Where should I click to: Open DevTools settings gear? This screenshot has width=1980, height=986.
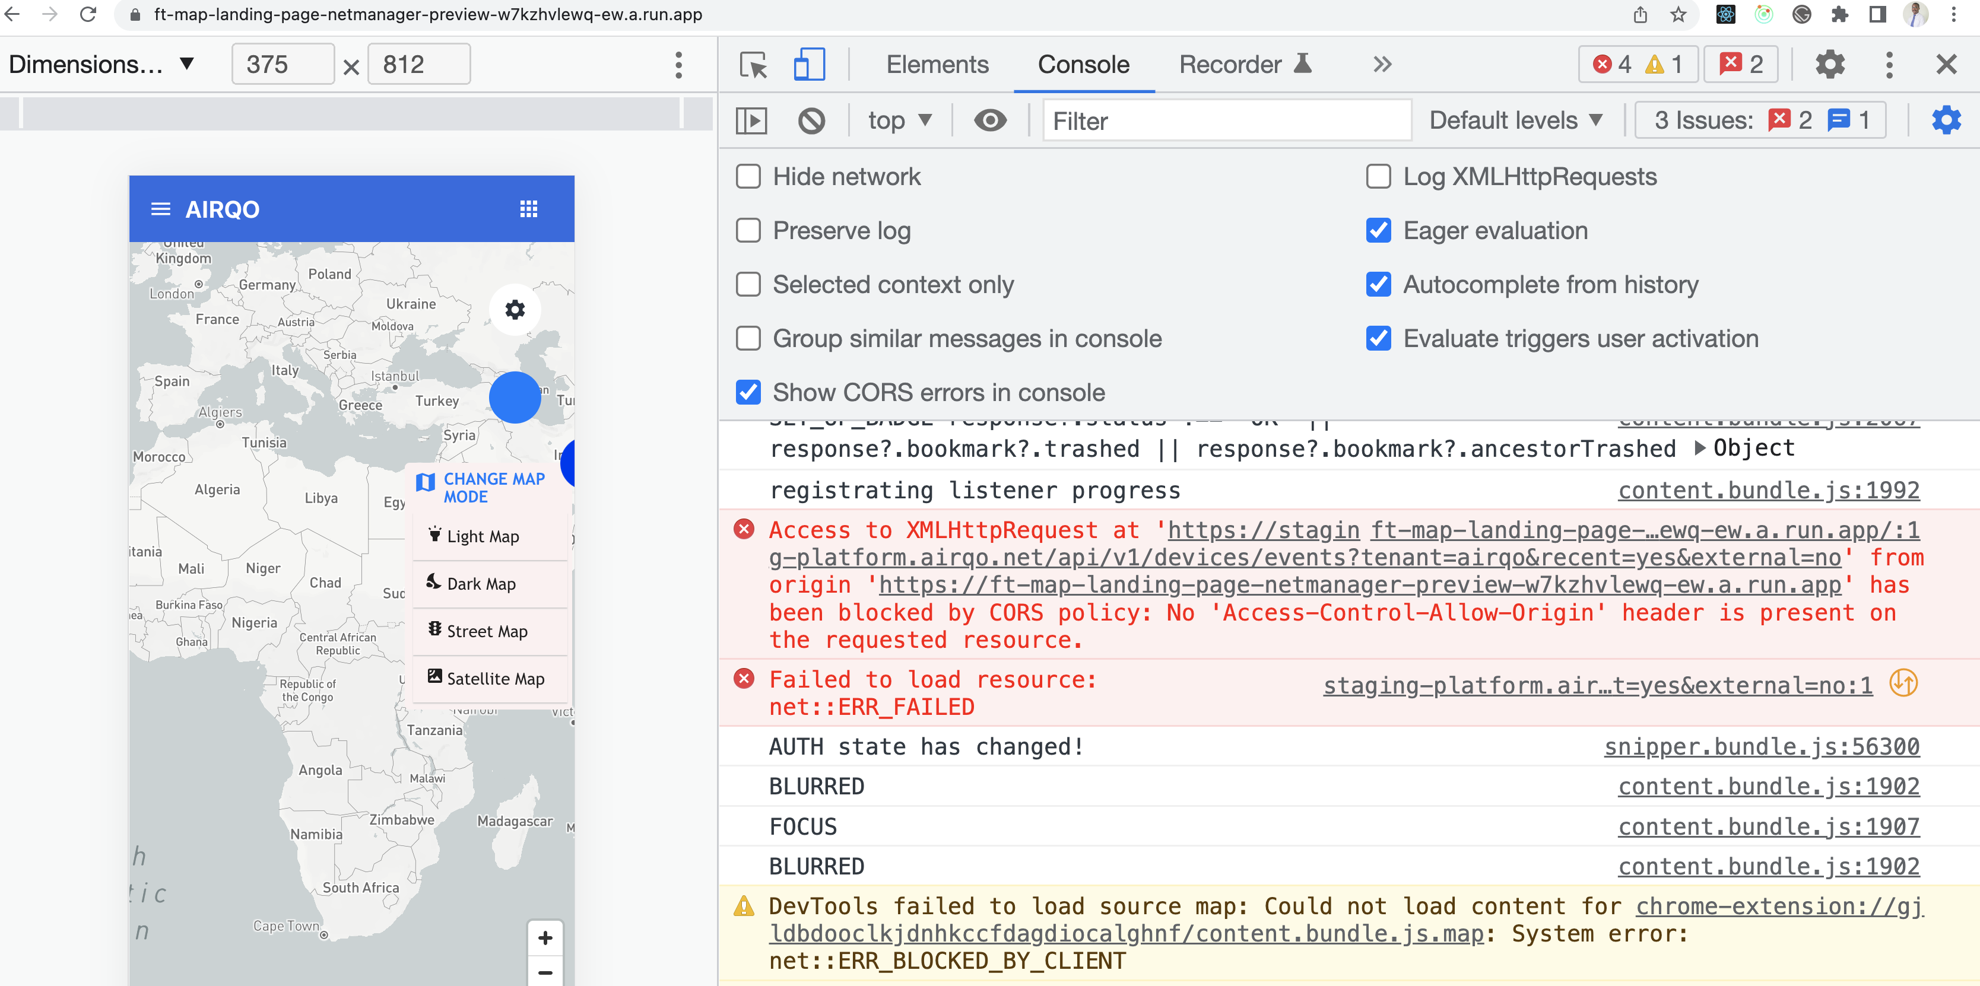click(1830, 65)
